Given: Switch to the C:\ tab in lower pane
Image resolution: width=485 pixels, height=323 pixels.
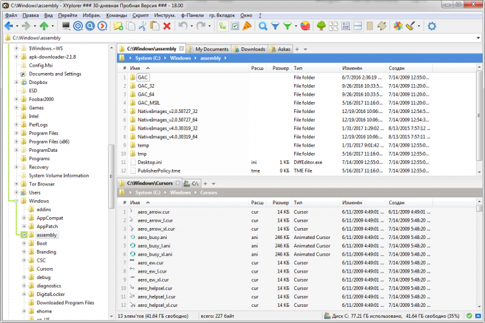Looking at the screenshot, I should point(191,183).
